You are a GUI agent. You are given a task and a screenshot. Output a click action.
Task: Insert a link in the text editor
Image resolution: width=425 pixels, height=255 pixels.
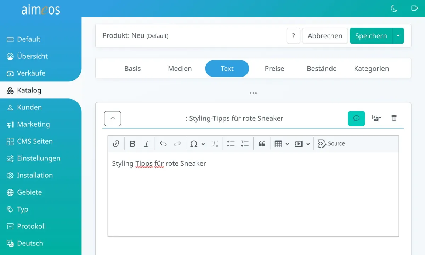coord(116,143)
